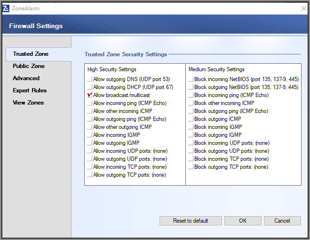Enable Allow outgoing DHCP (UDP port 67)
The height and width of the screenshot is (240, 310).
click(x=90, y=87)
